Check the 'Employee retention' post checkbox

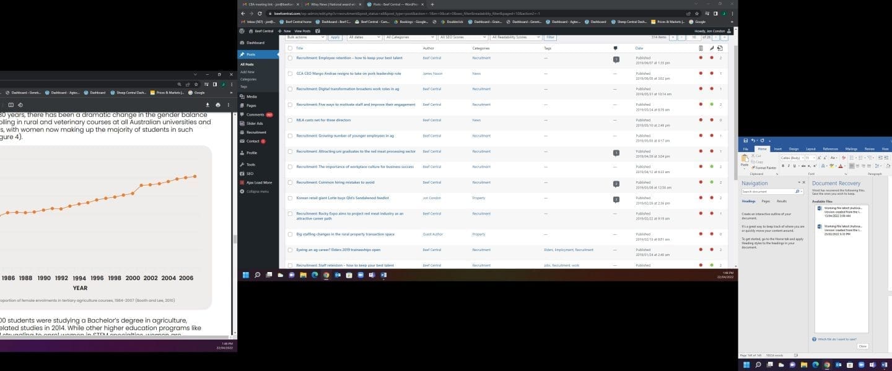pyautogui.click(x=290, y=58)
